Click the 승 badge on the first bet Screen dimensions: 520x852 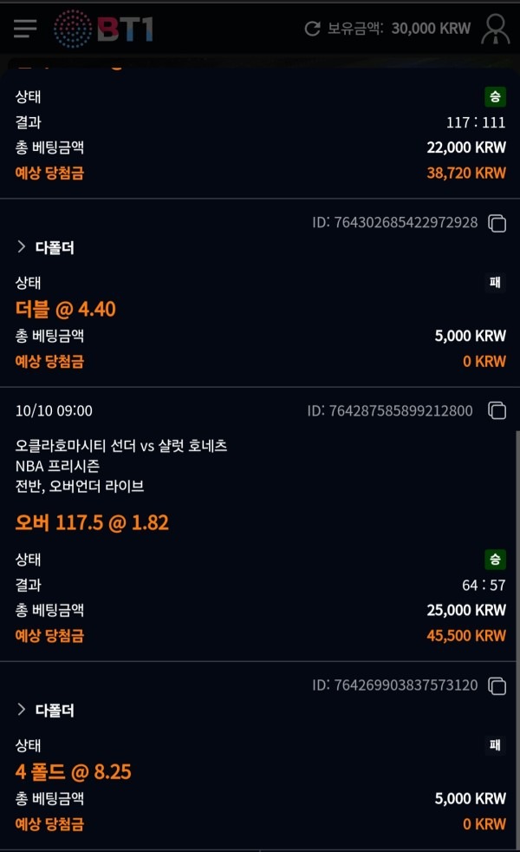click(x=493, y=97)
